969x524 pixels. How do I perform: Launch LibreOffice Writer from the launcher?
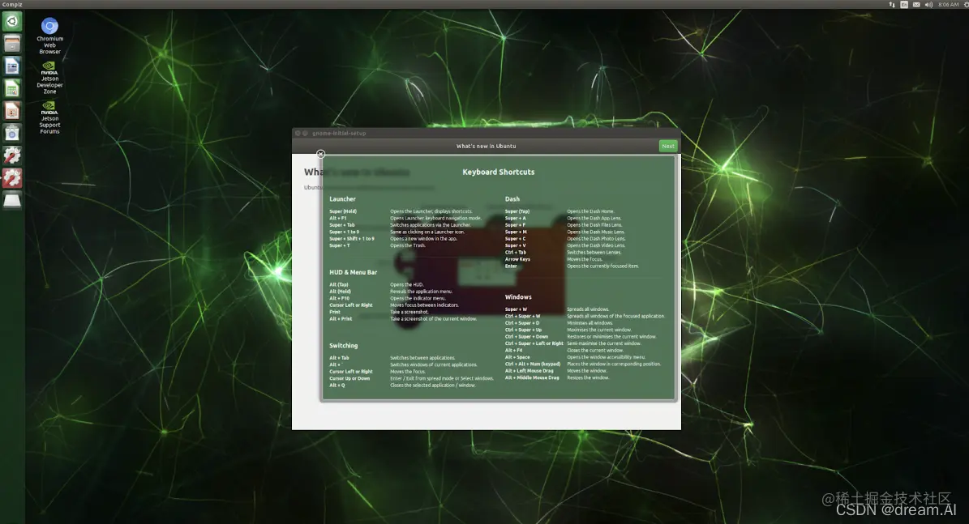(x=11, y=66)
